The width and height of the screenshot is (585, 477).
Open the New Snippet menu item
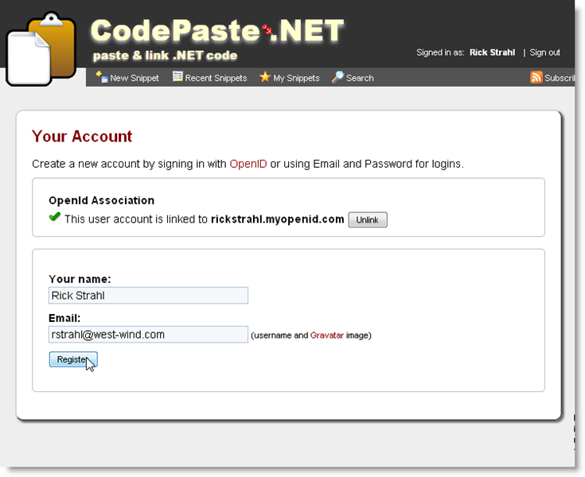[x=127, y=78]
